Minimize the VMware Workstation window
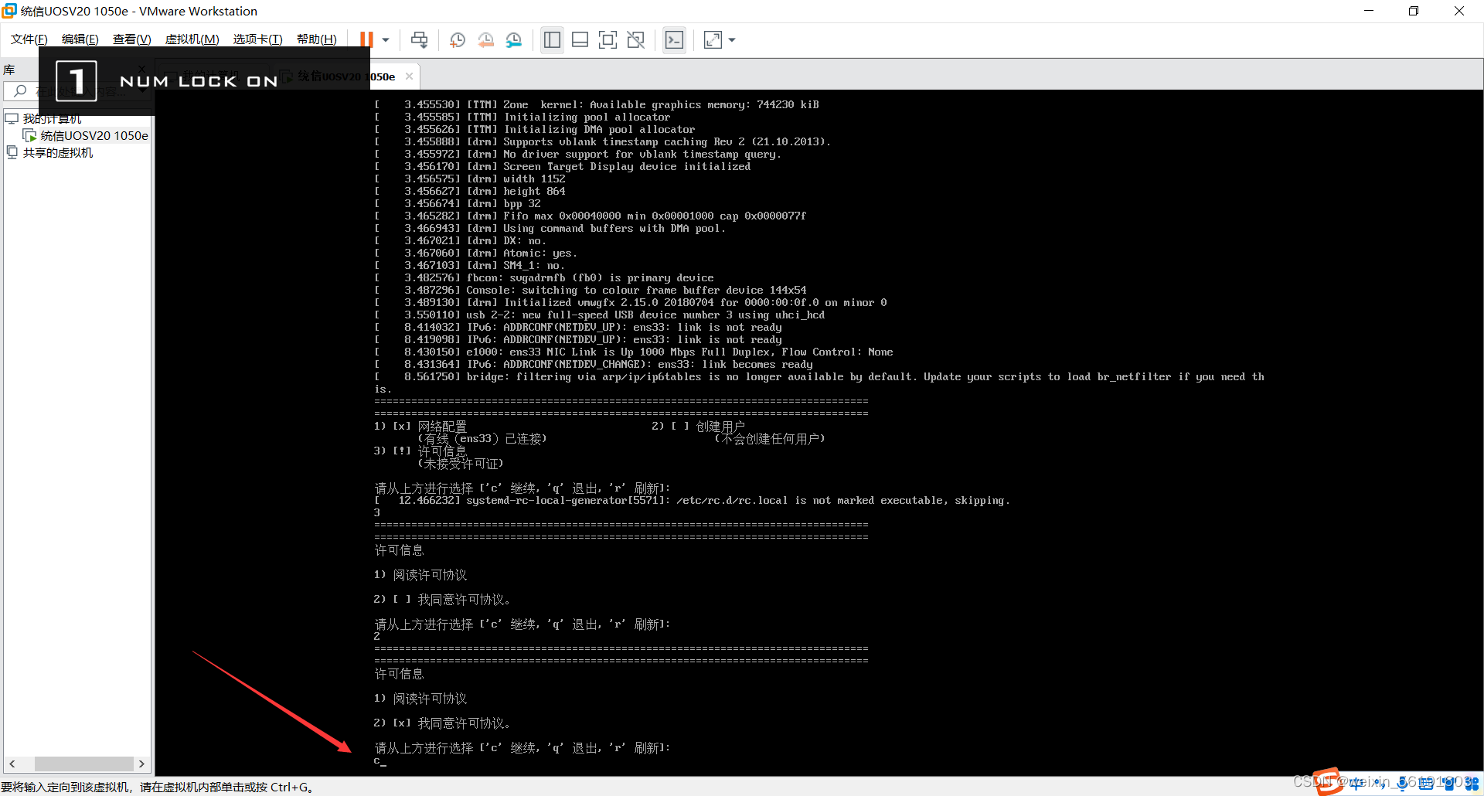This screenshot has height=796, width=1484. 1369,11
